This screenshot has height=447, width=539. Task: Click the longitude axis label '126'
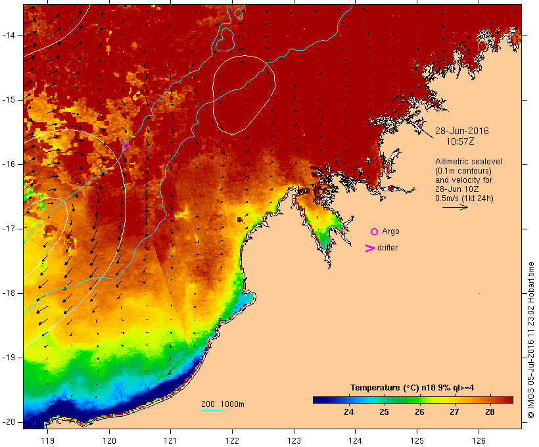[479, 440]
